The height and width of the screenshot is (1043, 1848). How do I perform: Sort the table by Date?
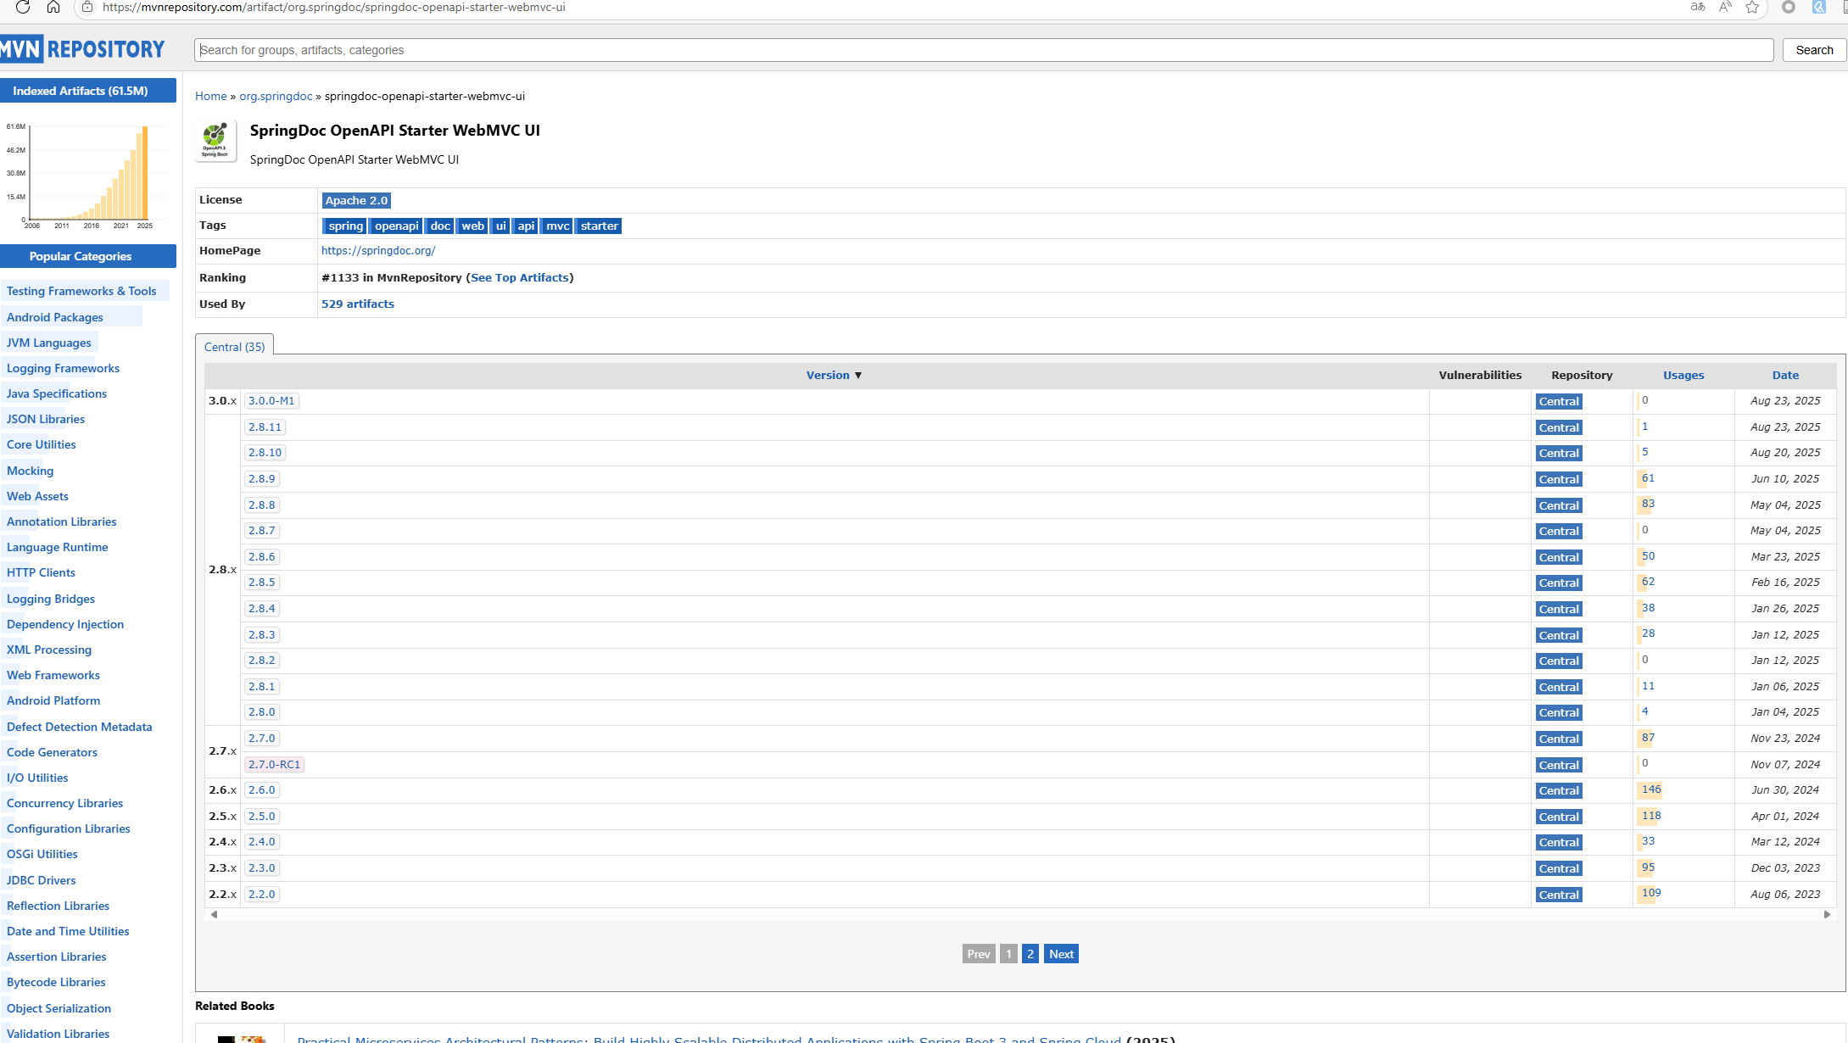pyautogui.click(x=1785, y=375)
